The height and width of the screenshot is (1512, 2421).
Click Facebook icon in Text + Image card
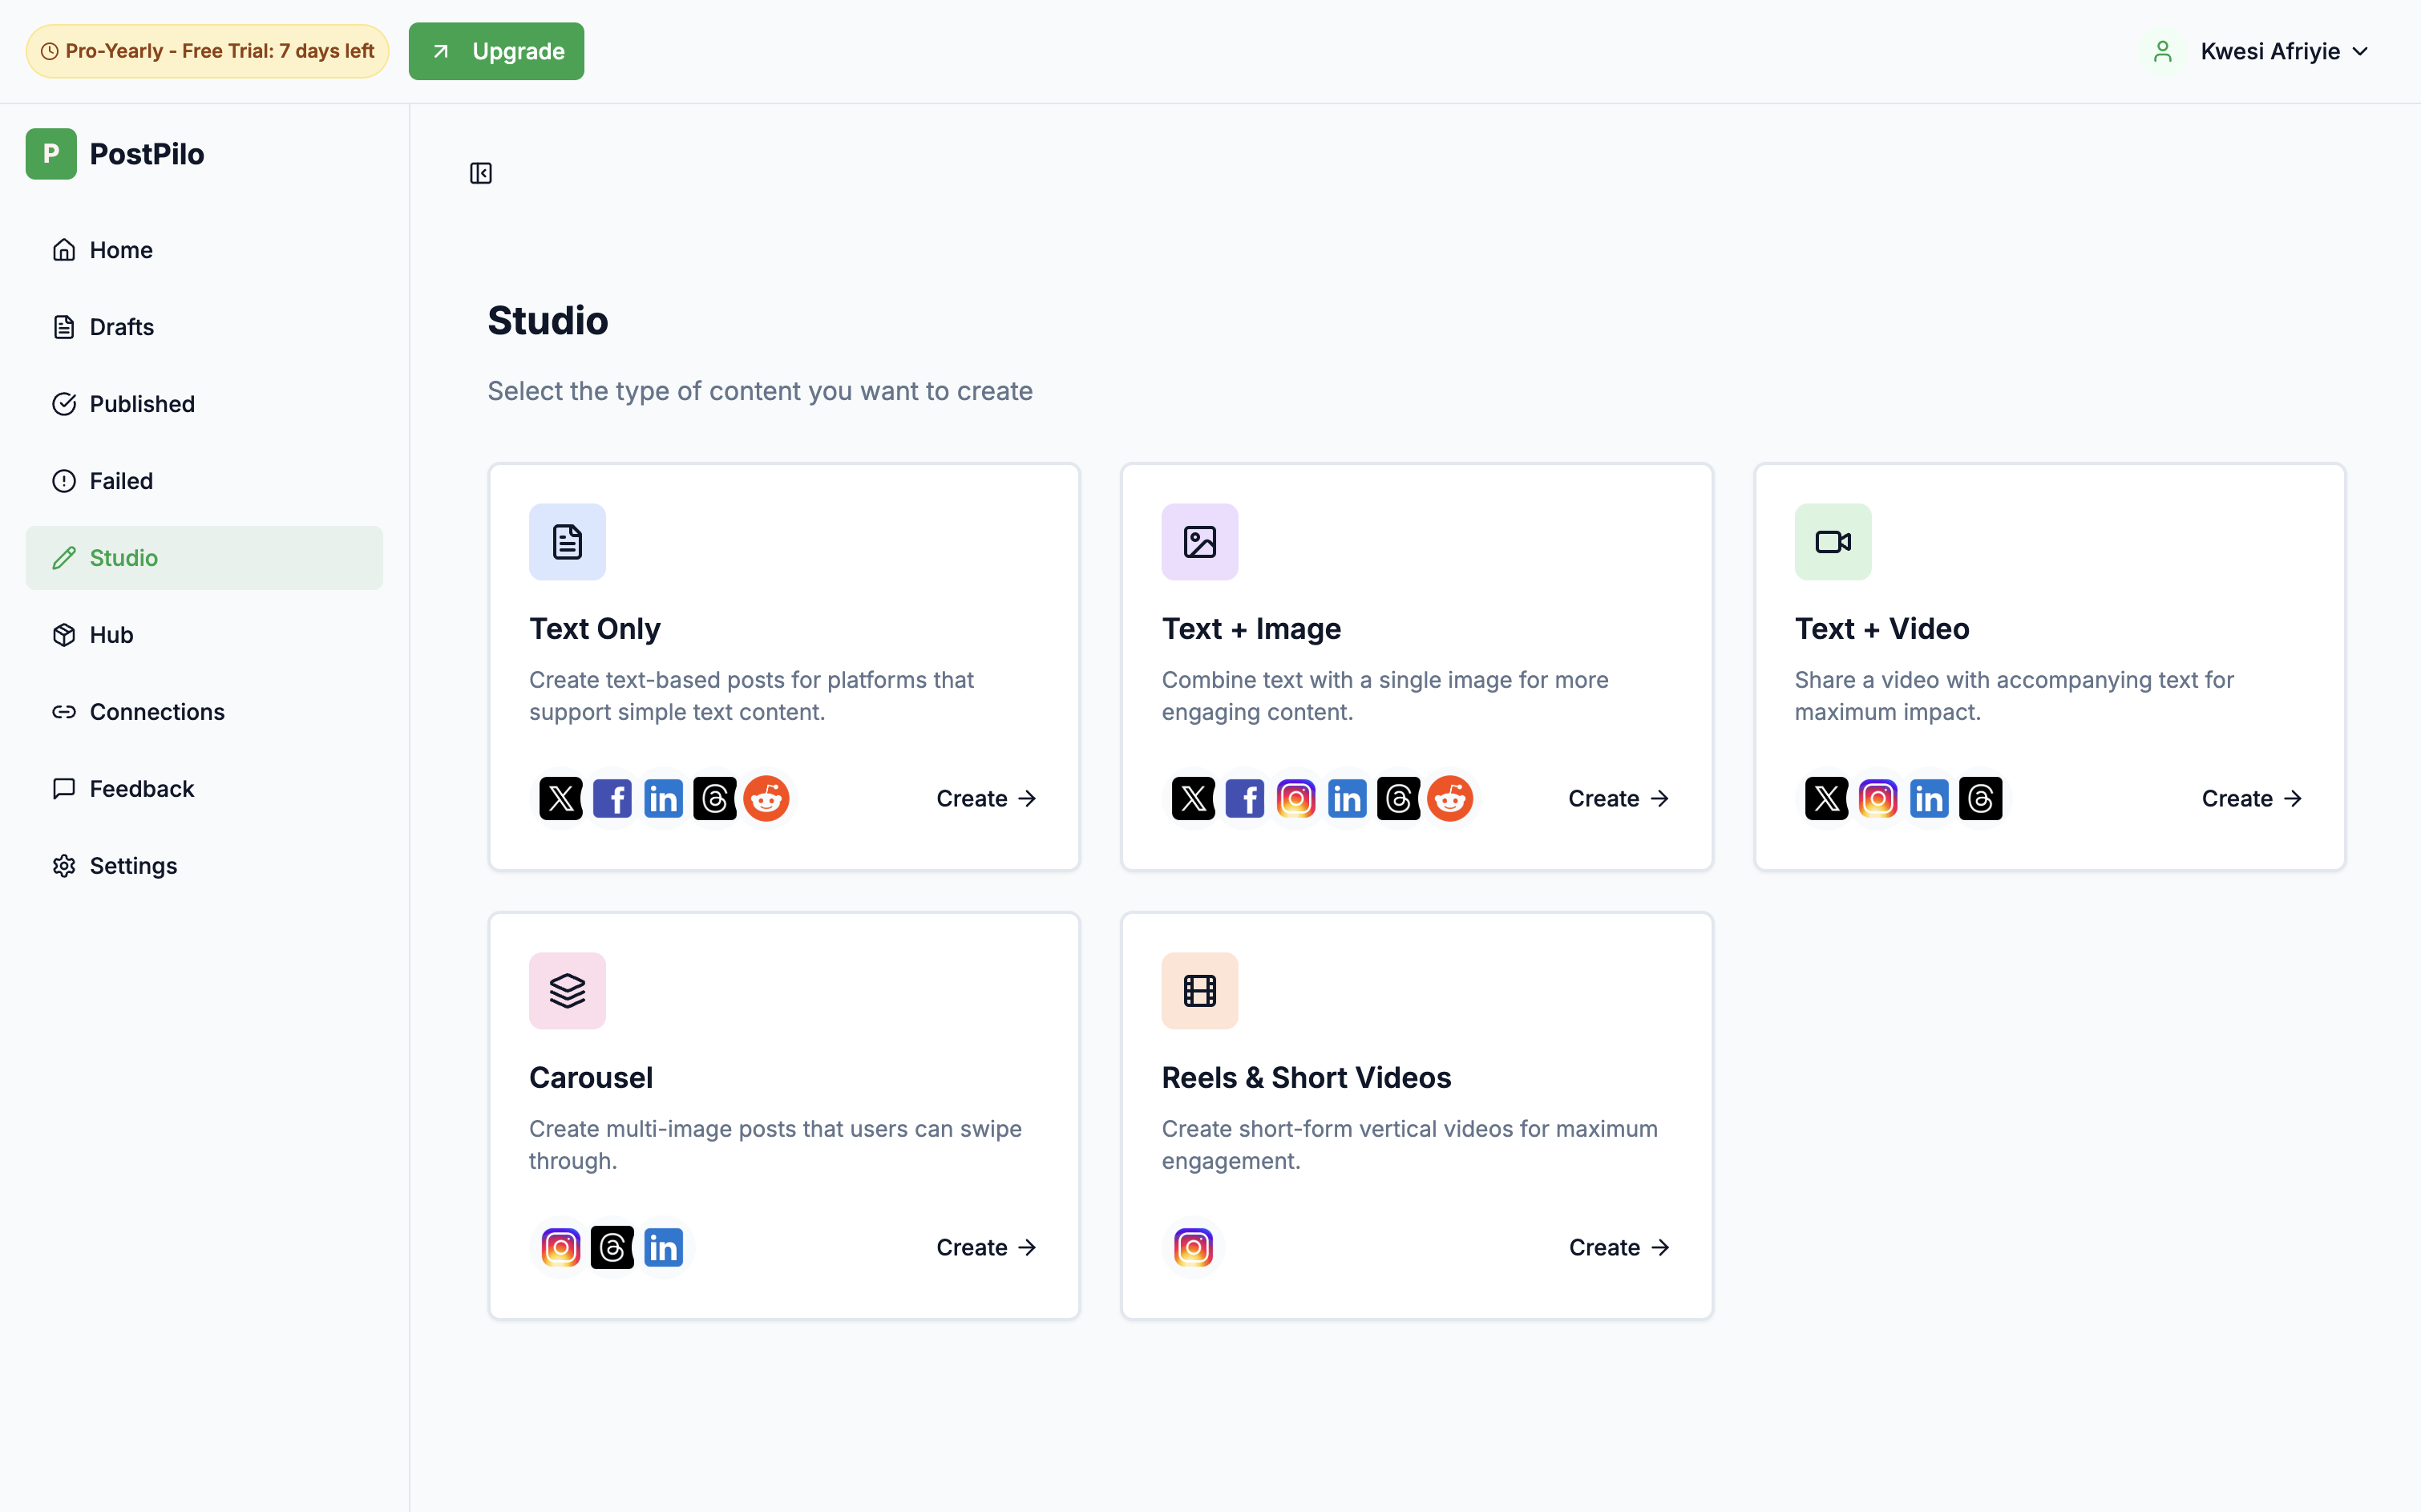1244,798
